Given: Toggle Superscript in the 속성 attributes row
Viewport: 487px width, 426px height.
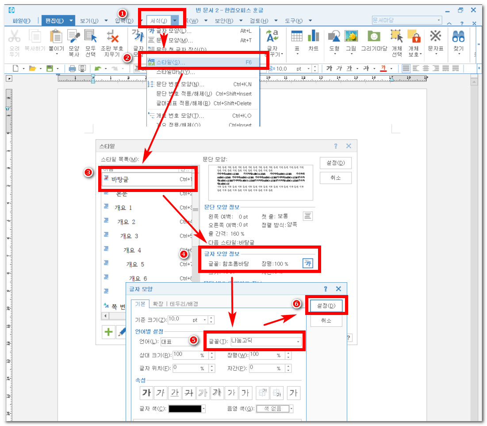Looking at the screenshot, I should (231, 393).
